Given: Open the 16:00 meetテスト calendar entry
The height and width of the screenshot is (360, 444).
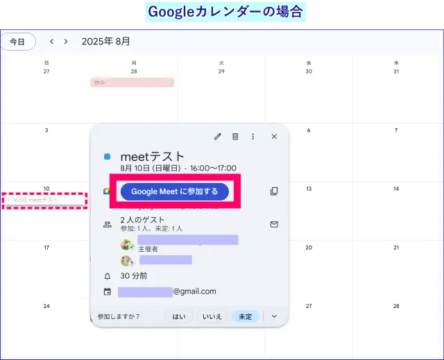Looking at the screenshot, I should pyautogui.click(x=44, y=200).
